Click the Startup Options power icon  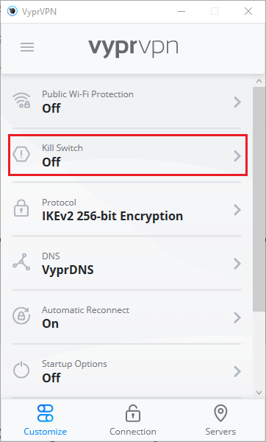[x=21, y=370]
